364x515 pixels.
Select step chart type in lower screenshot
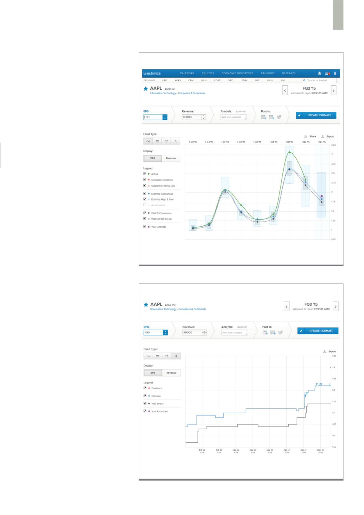pyautogui.click(x=176, y=356)
